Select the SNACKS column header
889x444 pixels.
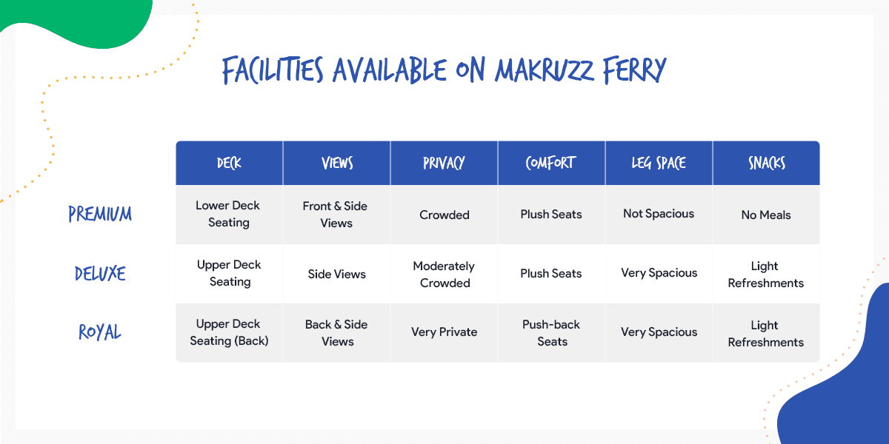click(x=766, y=163)
